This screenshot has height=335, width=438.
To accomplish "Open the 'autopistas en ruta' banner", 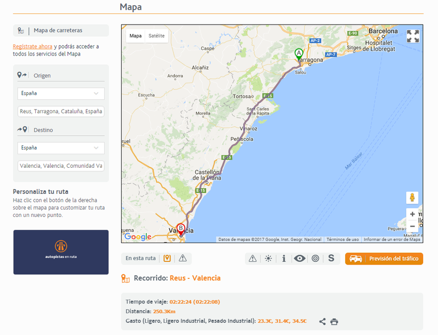I will [x=61, y=252].
